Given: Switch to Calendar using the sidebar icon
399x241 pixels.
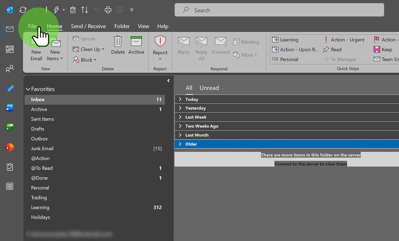Looking at the screenshot, I should point(10,49).
